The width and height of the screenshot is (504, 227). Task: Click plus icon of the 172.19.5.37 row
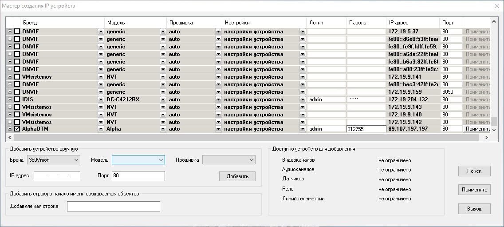click(x=10, y=32)
